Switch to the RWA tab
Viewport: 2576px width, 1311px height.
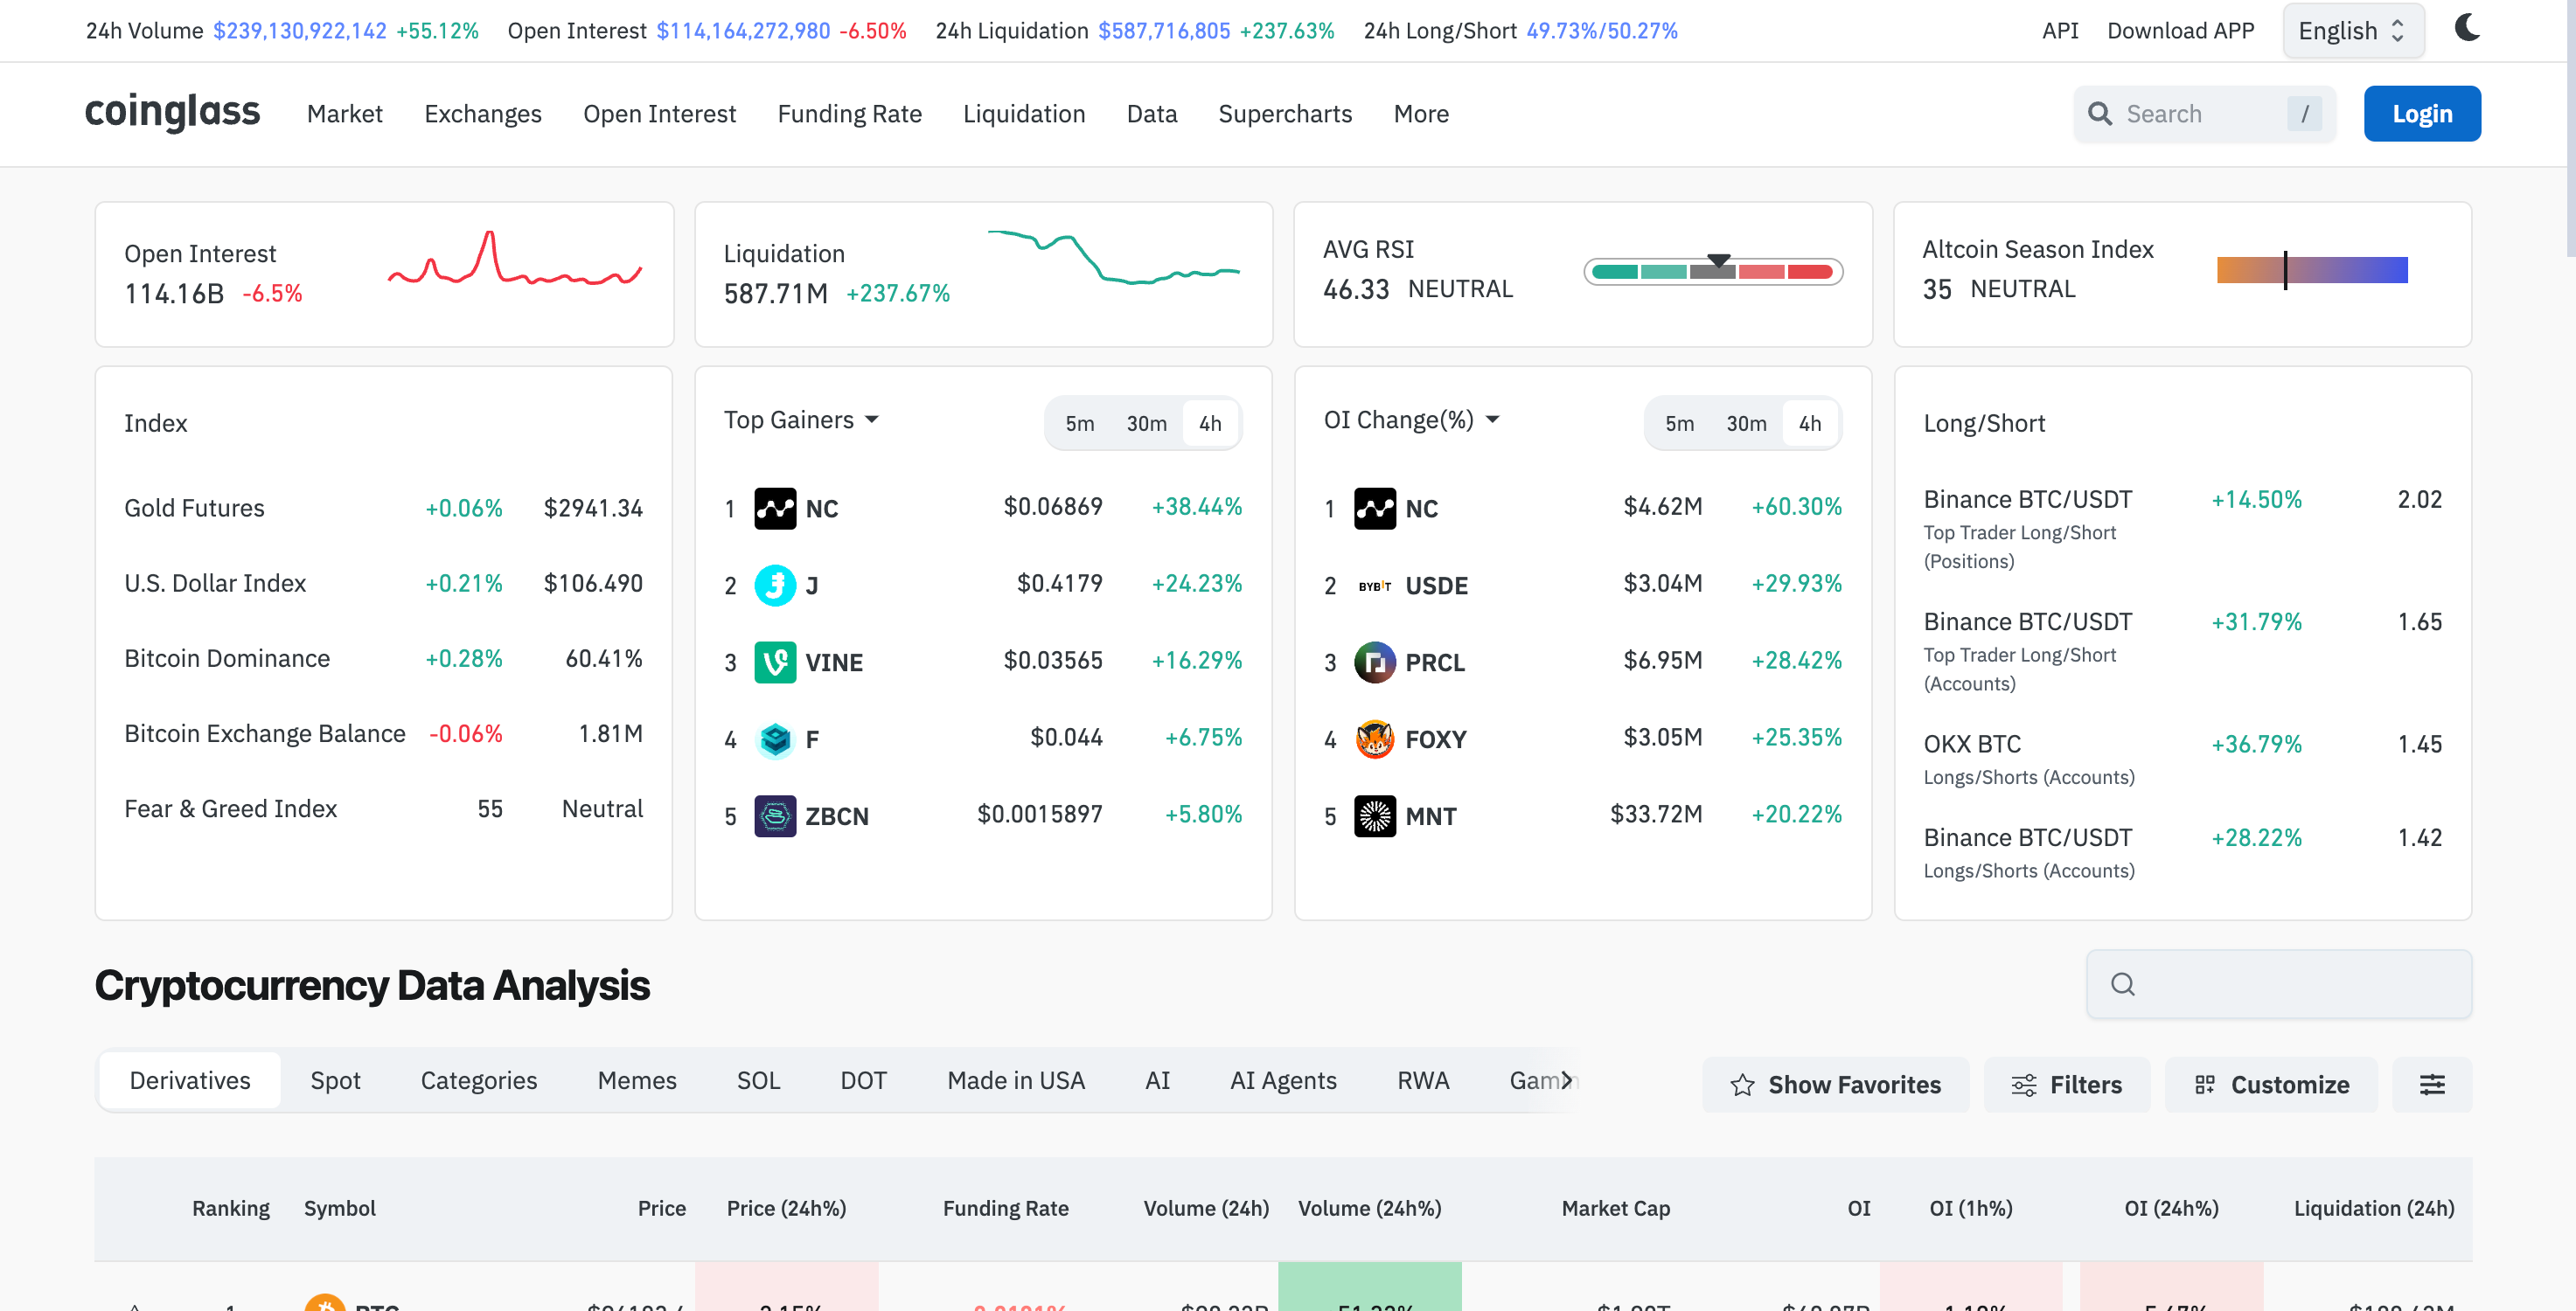tap(1423, 1081)
